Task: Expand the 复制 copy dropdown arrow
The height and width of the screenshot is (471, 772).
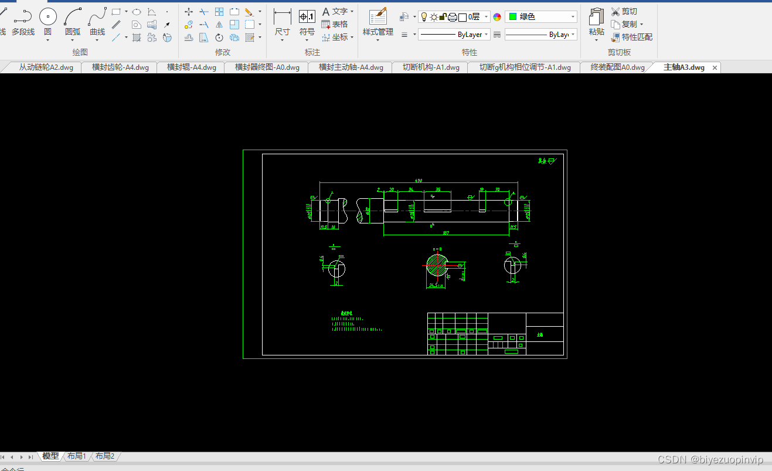Action: click(x=641, y=24)
